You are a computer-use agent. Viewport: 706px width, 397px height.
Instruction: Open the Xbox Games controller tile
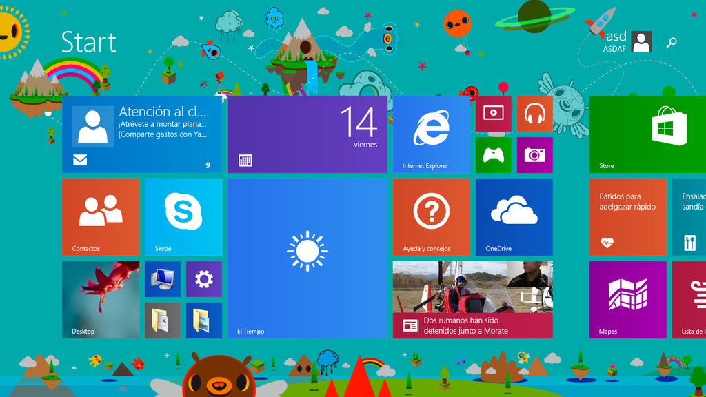coord(493,155)
